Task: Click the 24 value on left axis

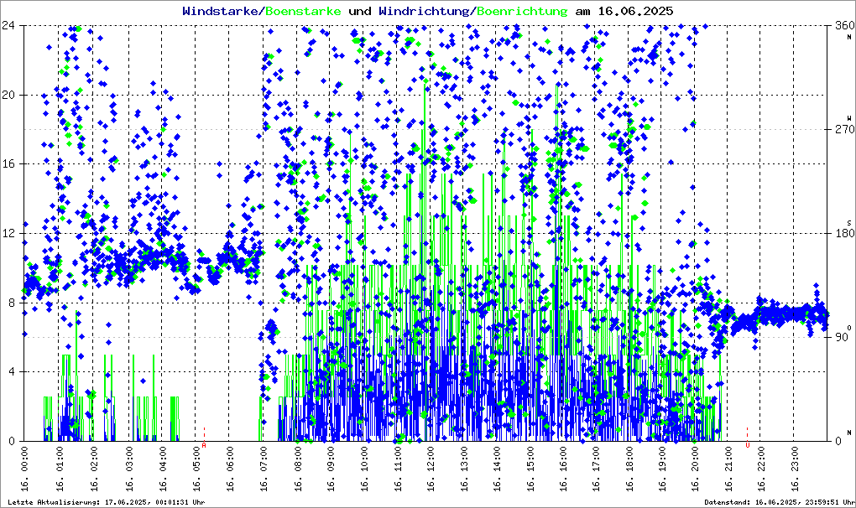Action: coord(11,26)
